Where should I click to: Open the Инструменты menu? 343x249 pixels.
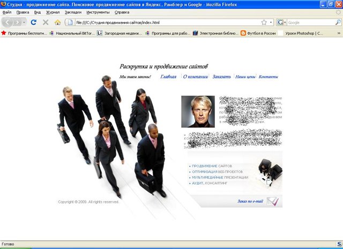coord(98,12)
